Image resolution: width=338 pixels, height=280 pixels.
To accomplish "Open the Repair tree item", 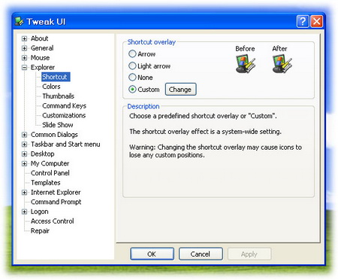I will point(40,231).
